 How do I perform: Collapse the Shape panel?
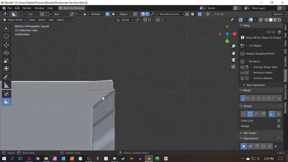click(247, 106)
